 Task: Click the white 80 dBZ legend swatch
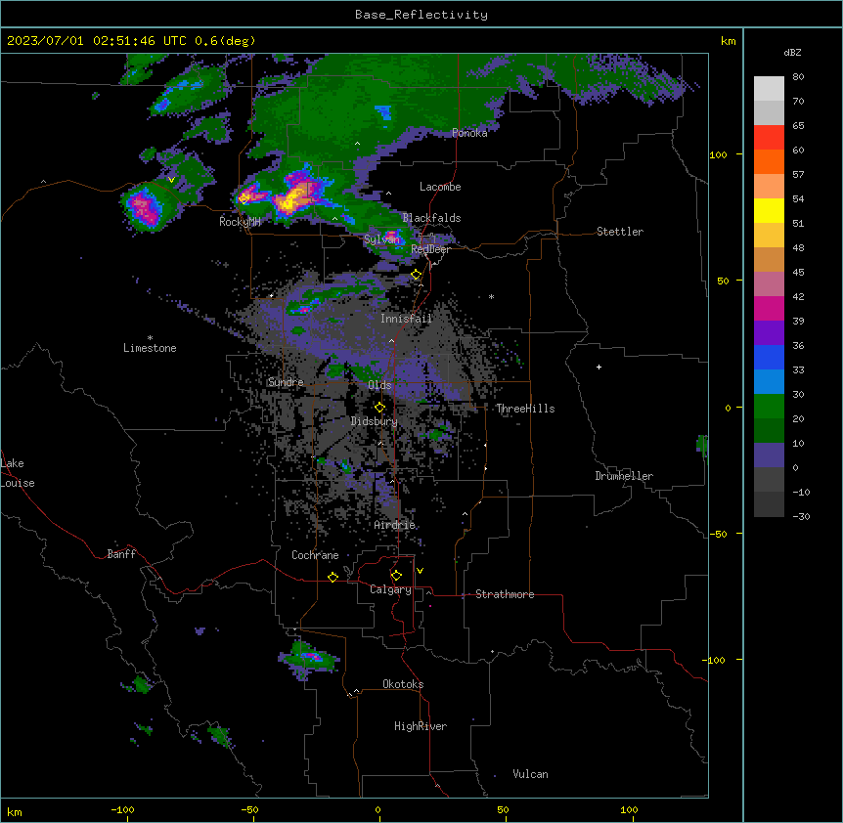point(769,89)
